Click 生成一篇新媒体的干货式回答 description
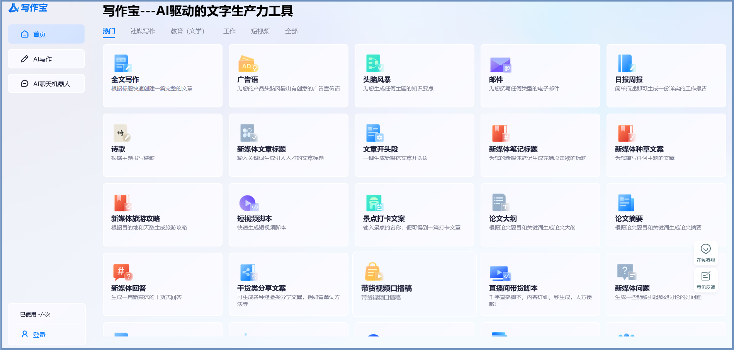Viewport: 734px width, 350px height. coord(146,297)
